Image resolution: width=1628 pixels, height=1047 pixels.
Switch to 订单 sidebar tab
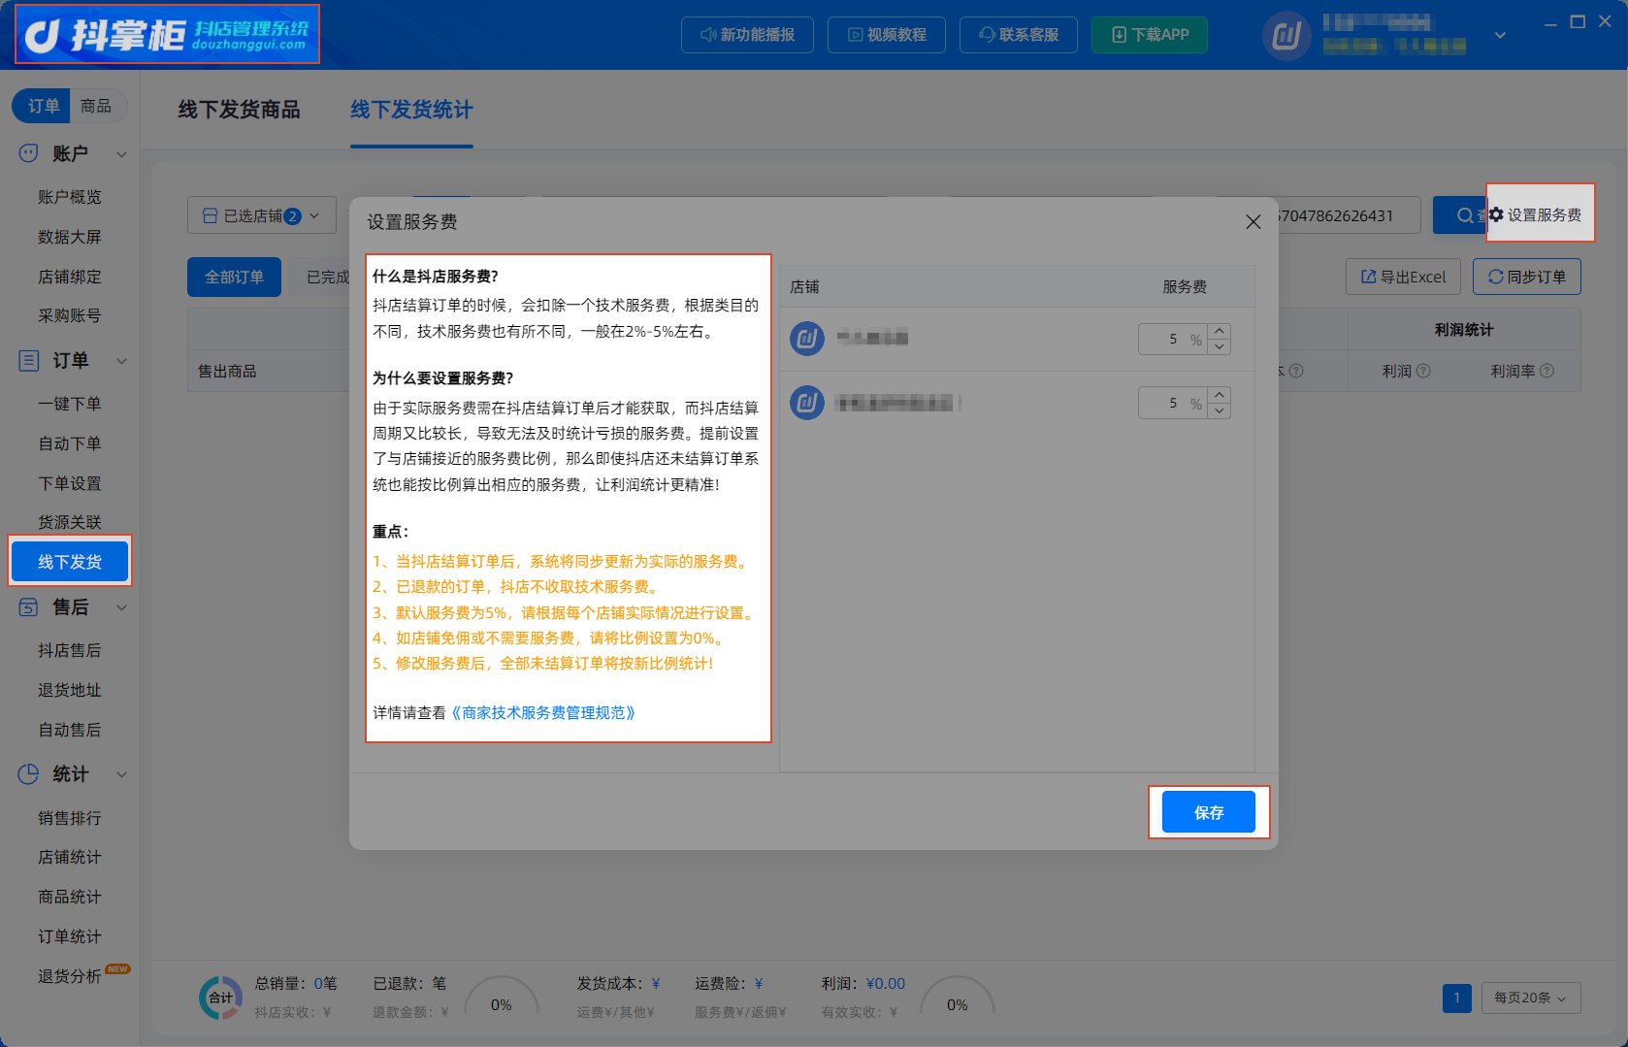pyautogui.click(x=43, y=106)
